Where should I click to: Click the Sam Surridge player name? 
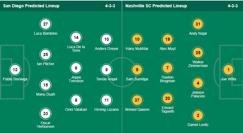(137, 79)
